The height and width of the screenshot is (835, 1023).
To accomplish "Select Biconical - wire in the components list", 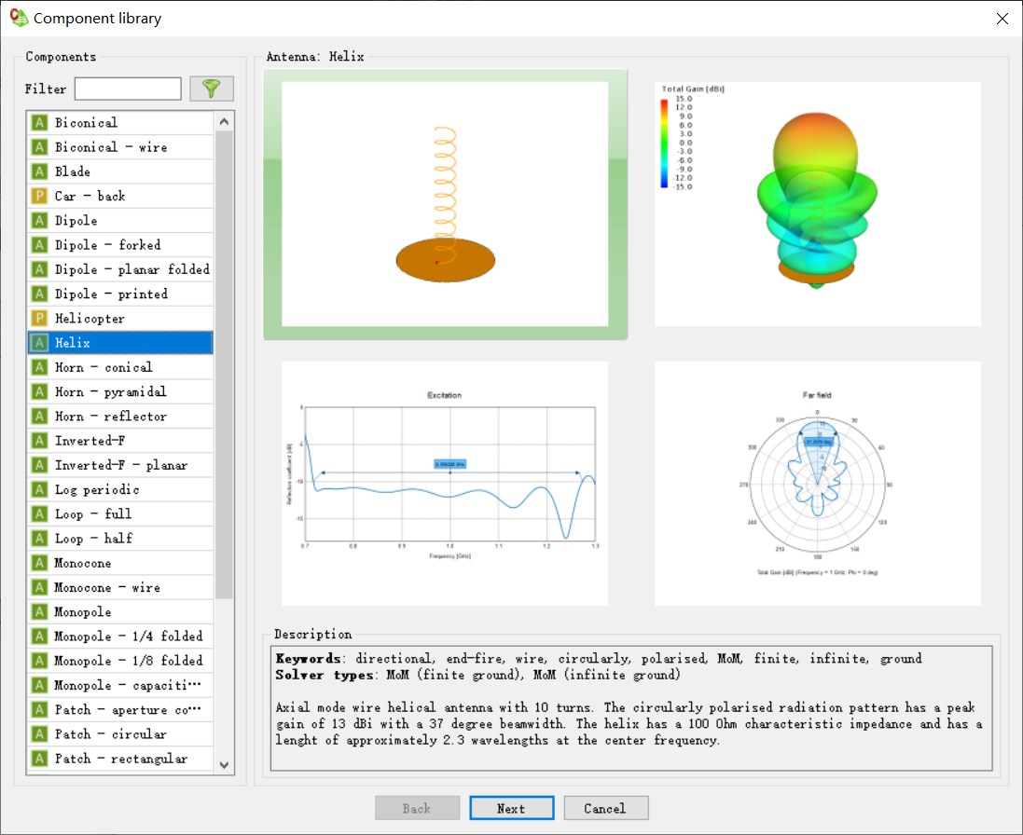I will coord(120,147).
